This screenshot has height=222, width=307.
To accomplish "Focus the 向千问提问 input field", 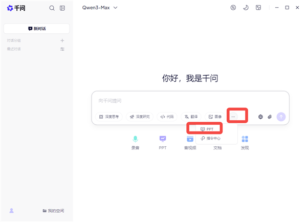I will [x=190, y=101].
